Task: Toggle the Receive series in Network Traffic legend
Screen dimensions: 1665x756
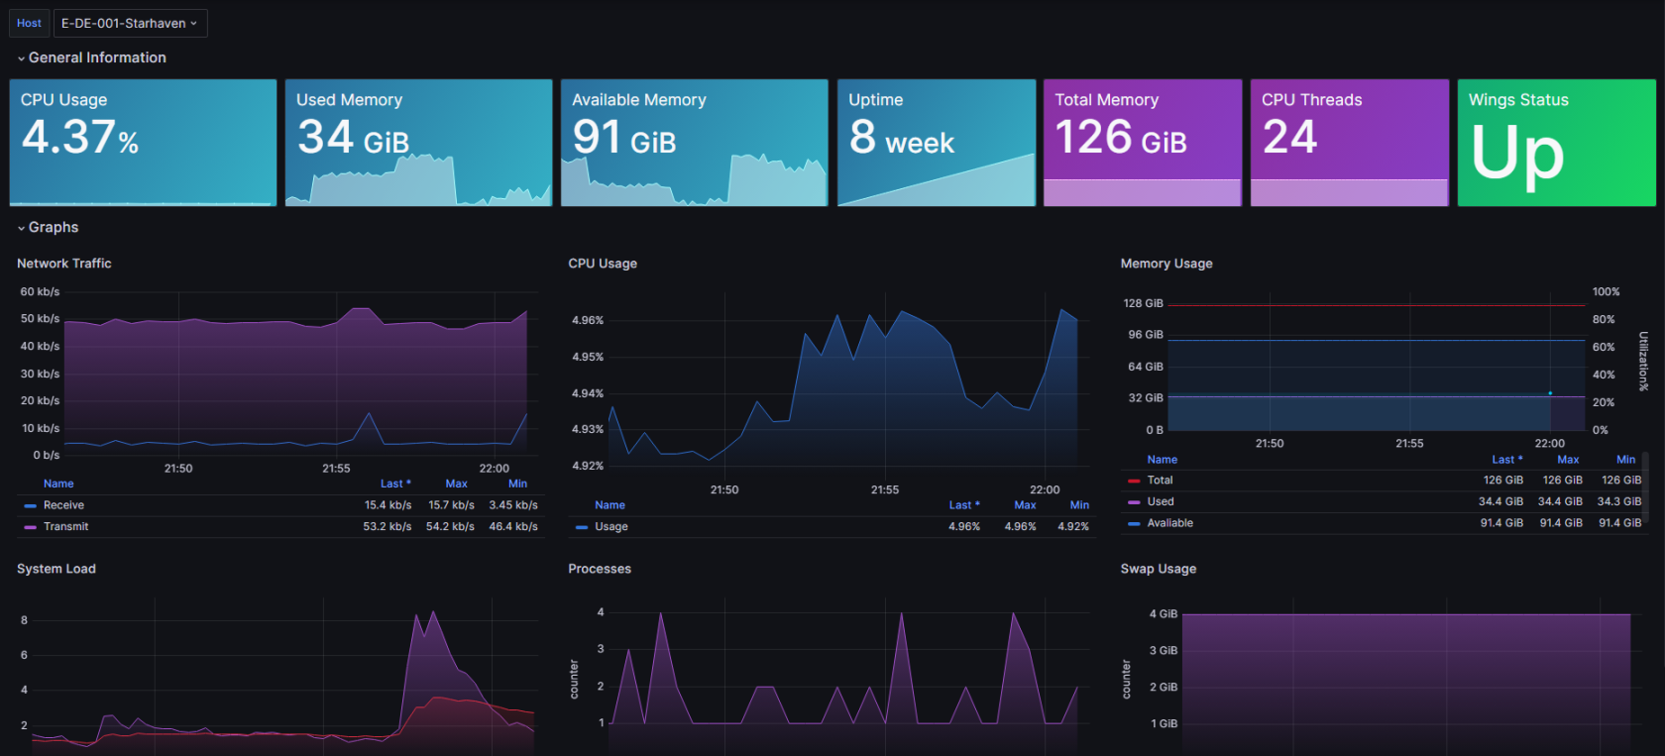Action: coord(63,505)
